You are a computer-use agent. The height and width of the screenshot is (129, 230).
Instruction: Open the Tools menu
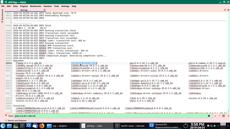click(56, 6)
